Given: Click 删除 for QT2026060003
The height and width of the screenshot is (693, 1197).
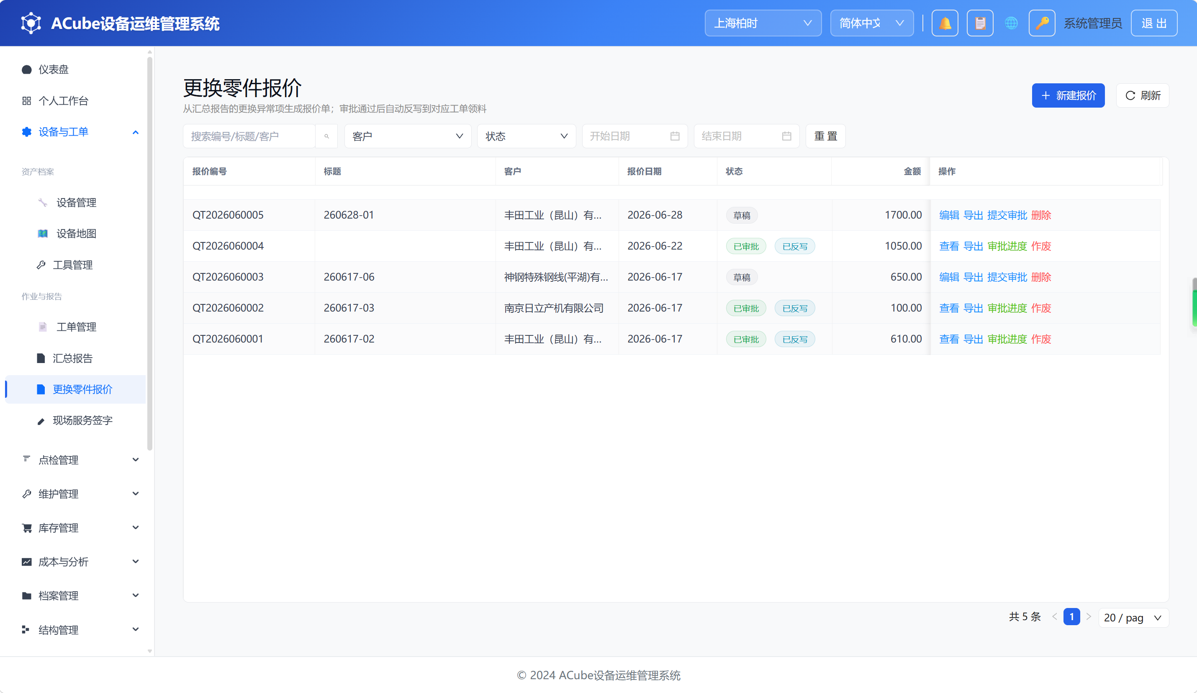Looking at the screenshot, I should (1041, 277).
